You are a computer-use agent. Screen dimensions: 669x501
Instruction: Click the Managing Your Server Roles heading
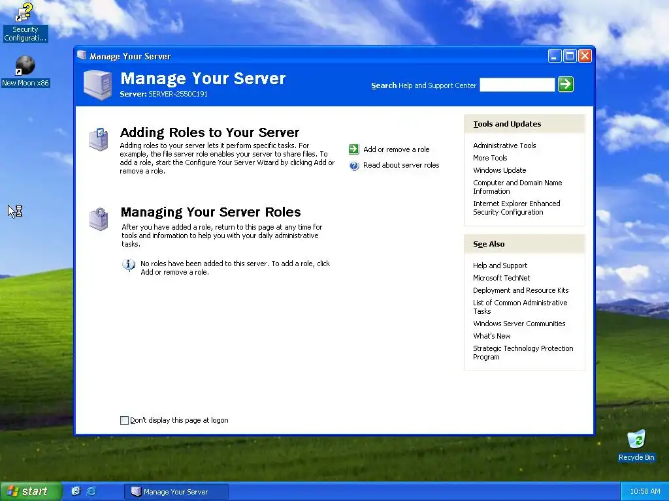211,212
